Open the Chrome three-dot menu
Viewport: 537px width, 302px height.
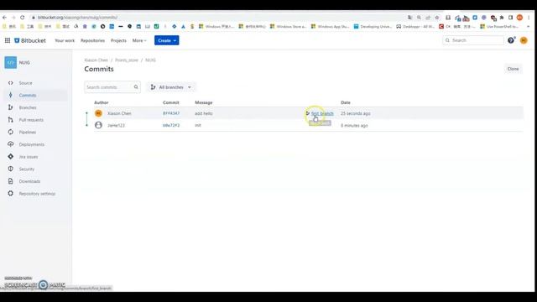(529, 18)
